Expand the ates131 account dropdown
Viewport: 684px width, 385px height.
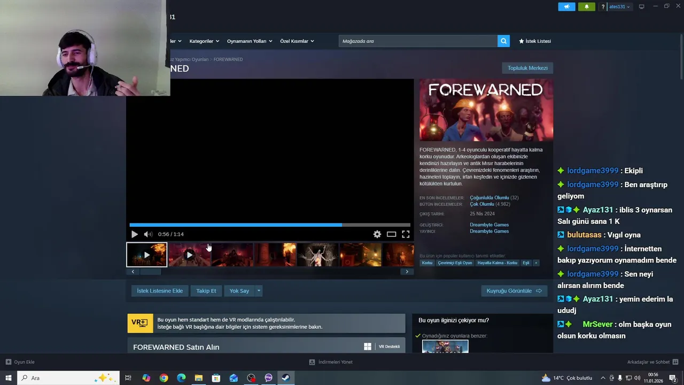click(619, 7)
